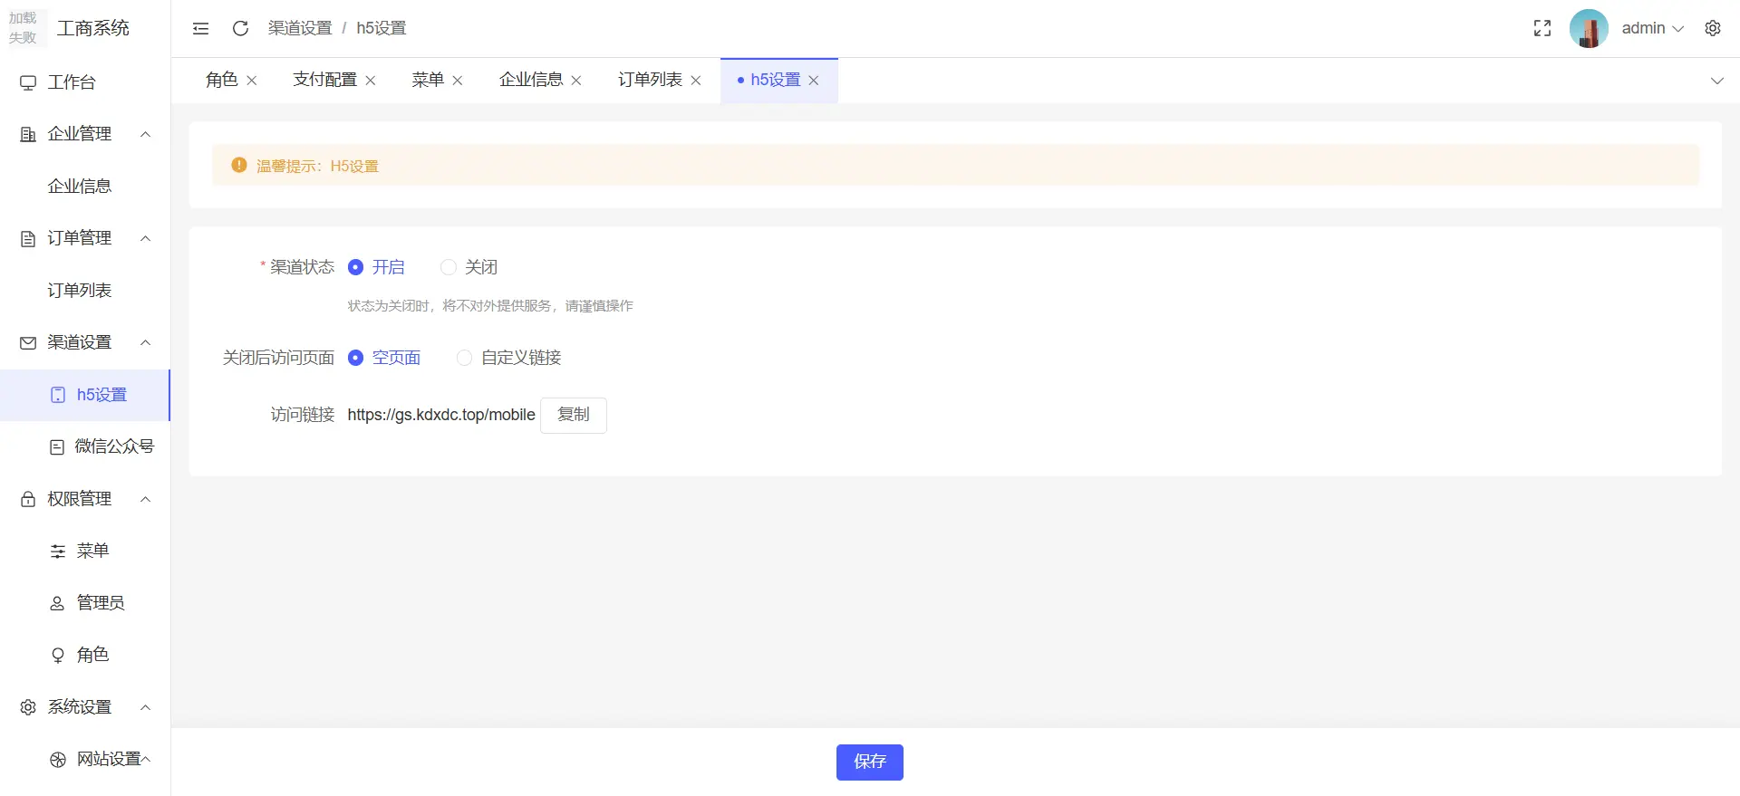Click the 微信公众号 sidebar icon
Viewport: 1740px width, 796px height.
[57, 446]
